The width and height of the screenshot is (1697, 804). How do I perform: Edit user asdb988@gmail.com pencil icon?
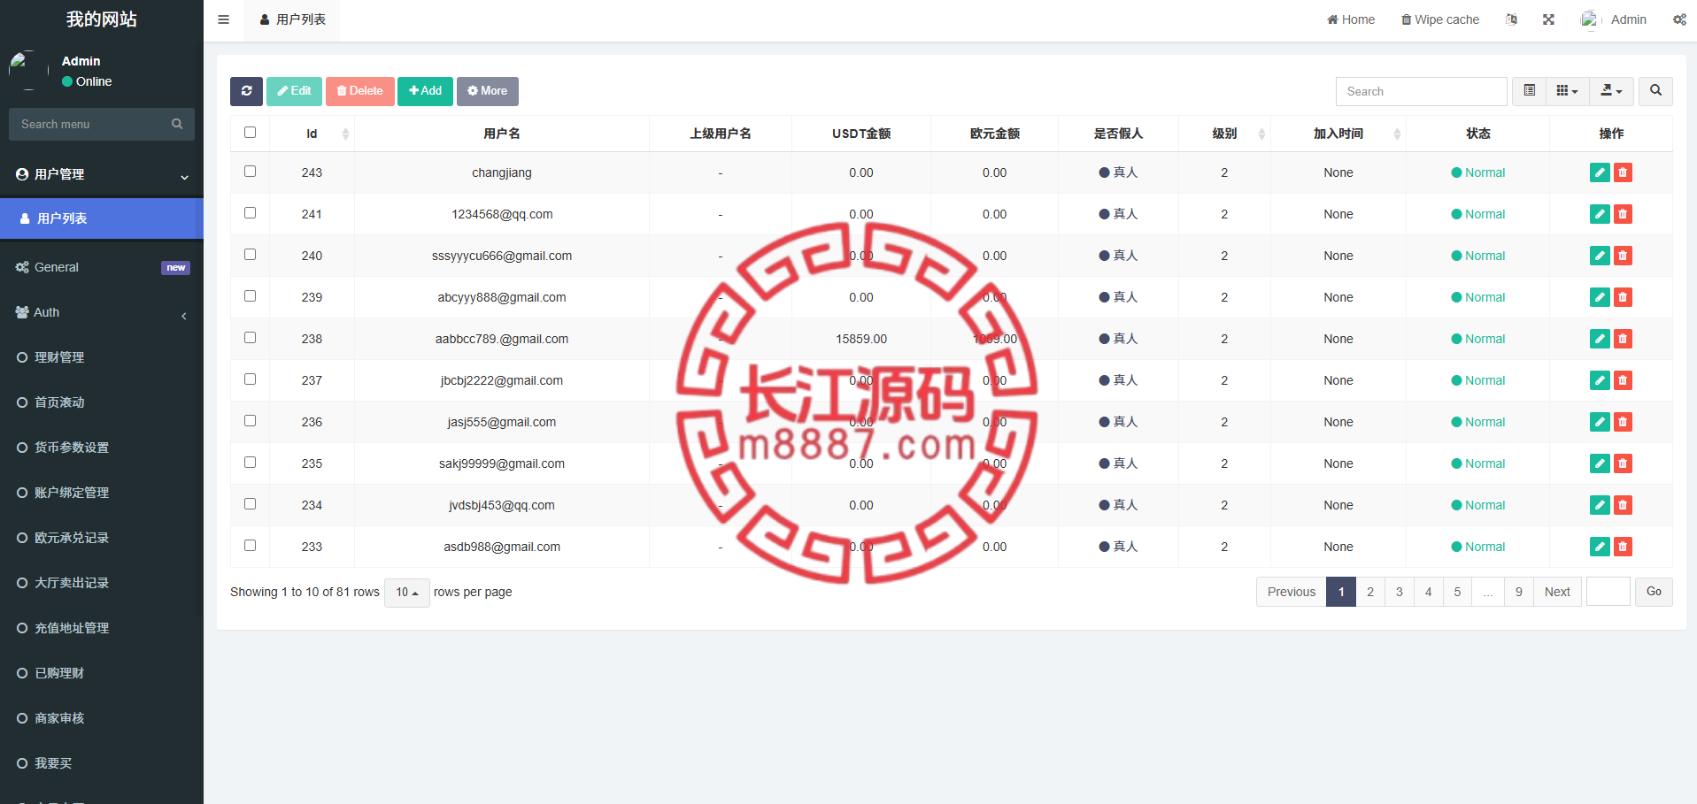pyautogui.click(x=1600, y=547)
